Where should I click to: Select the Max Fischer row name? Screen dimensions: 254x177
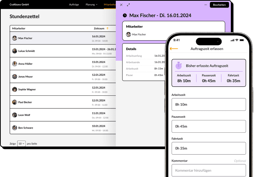click(x=25, y=38)
